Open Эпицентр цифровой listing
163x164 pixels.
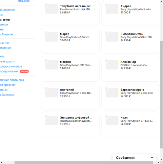[x=70, y=124]
